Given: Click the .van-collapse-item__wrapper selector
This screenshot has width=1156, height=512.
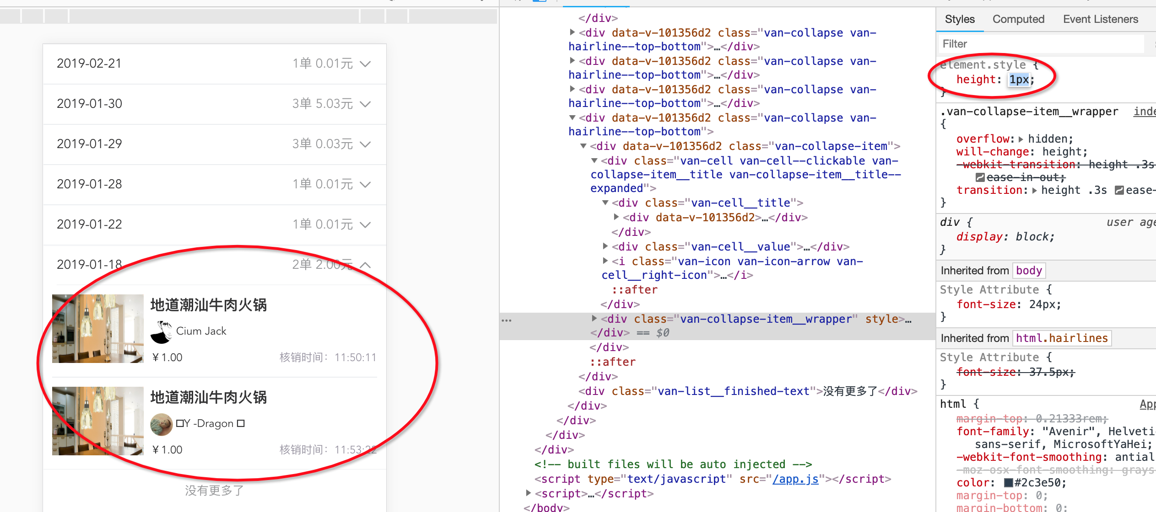Looking at the screenshot, I should coord(1029,112).
